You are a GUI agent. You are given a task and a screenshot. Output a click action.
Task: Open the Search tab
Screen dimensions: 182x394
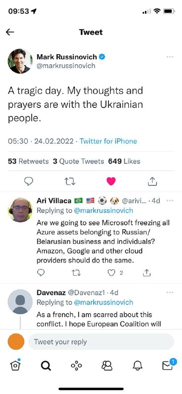point(45,366)
